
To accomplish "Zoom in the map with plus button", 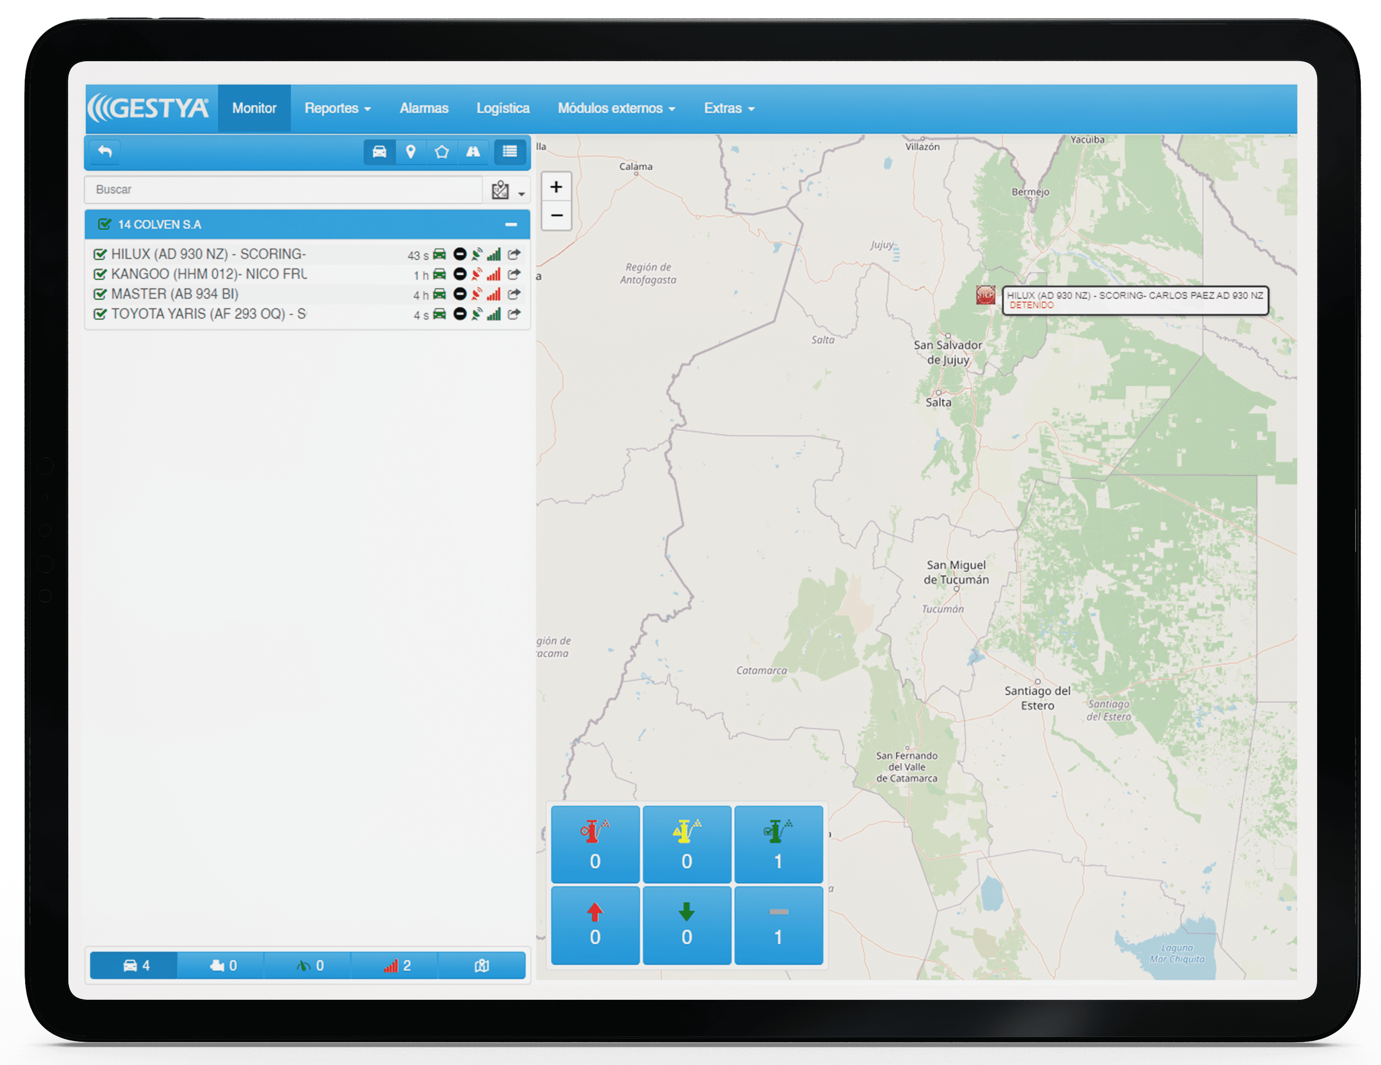I will (x=557, y=187).
